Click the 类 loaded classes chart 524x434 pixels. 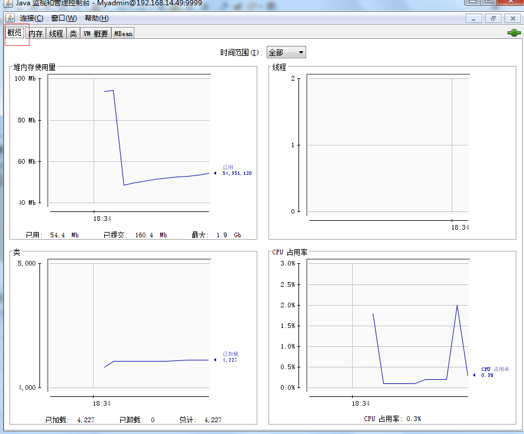(128, 325)
